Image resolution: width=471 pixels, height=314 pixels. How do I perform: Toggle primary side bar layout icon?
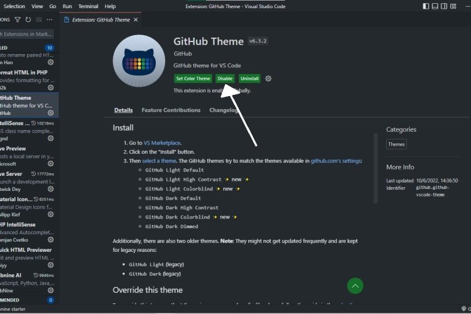tap(426, 6)
